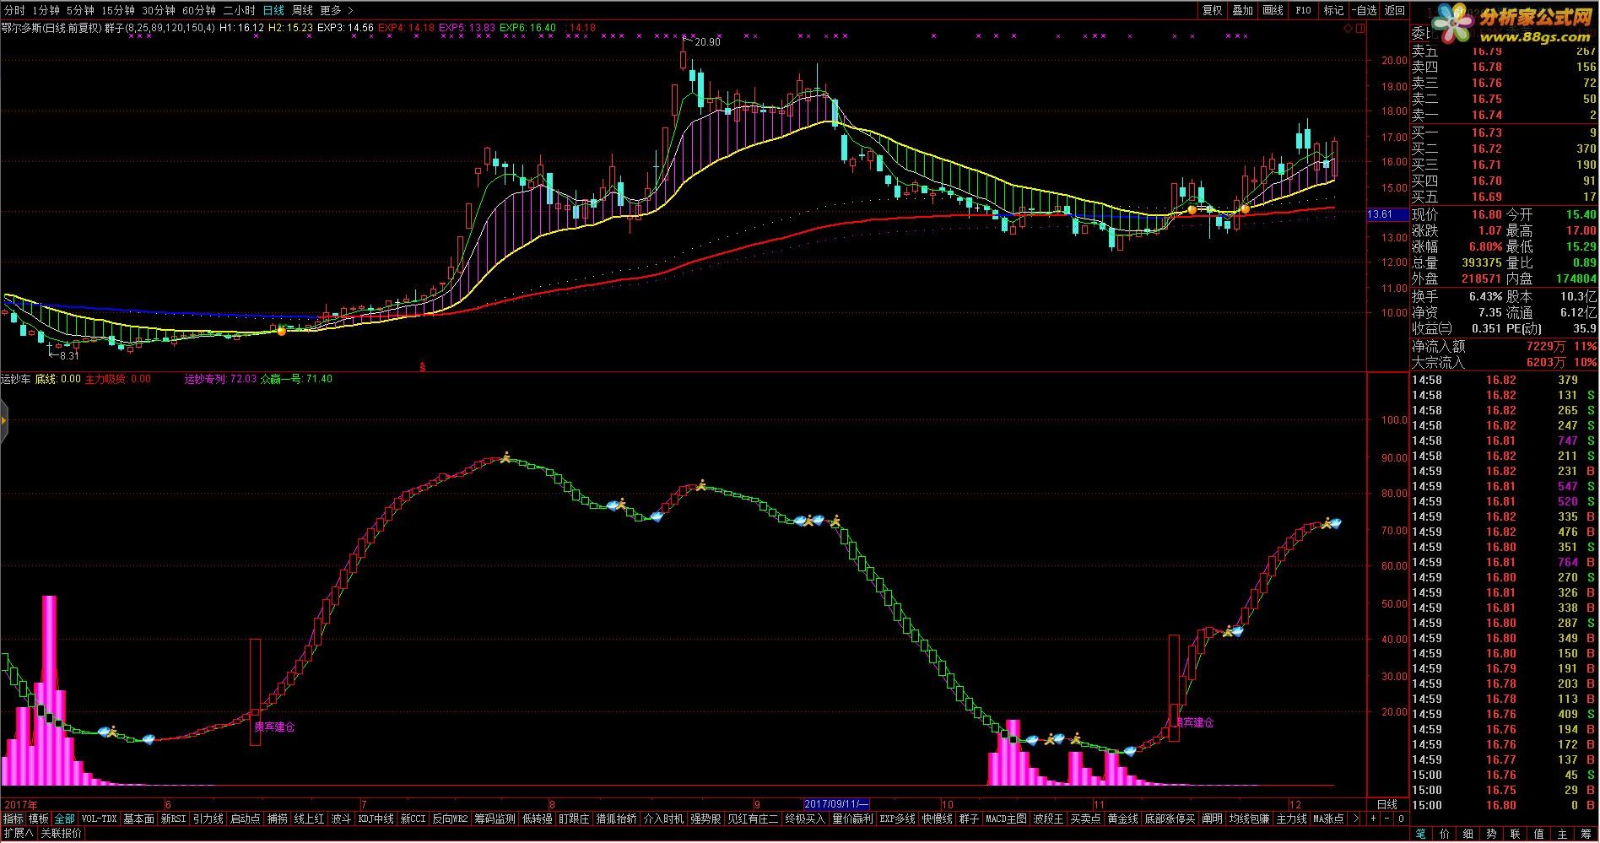This screenshot has width=1600, height=843.
Task: Switch to the 值 value panel tab
Action: click(1539, 834)
